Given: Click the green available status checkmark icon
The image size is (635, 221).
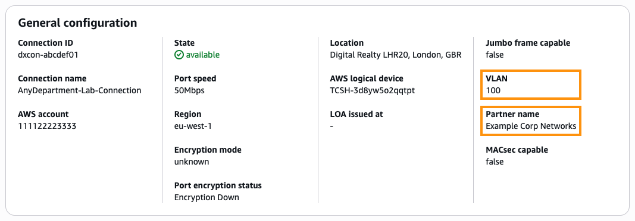Looking at the screenshot, I should click(179, 55).
